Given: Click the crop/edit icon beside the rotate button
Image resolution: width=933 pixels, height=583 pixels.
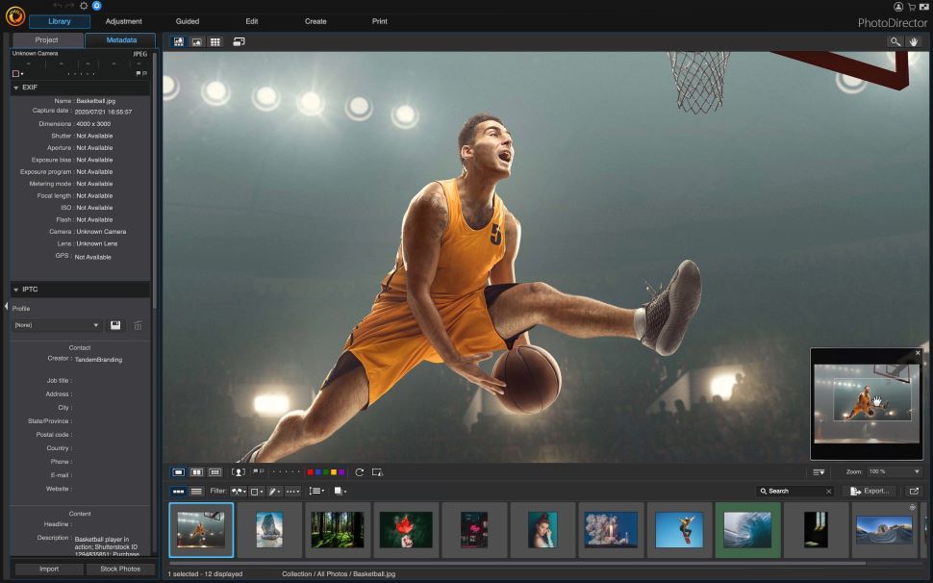Looking at the screenshot, I should 375,471.
